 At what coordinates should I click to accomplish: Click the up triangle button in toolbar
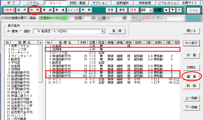tap(166, 10)
